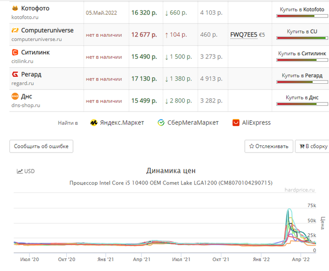Click the date 05.Май.2022
The height and width of the screenshot is (271, 329).
(x=102, y=13)
